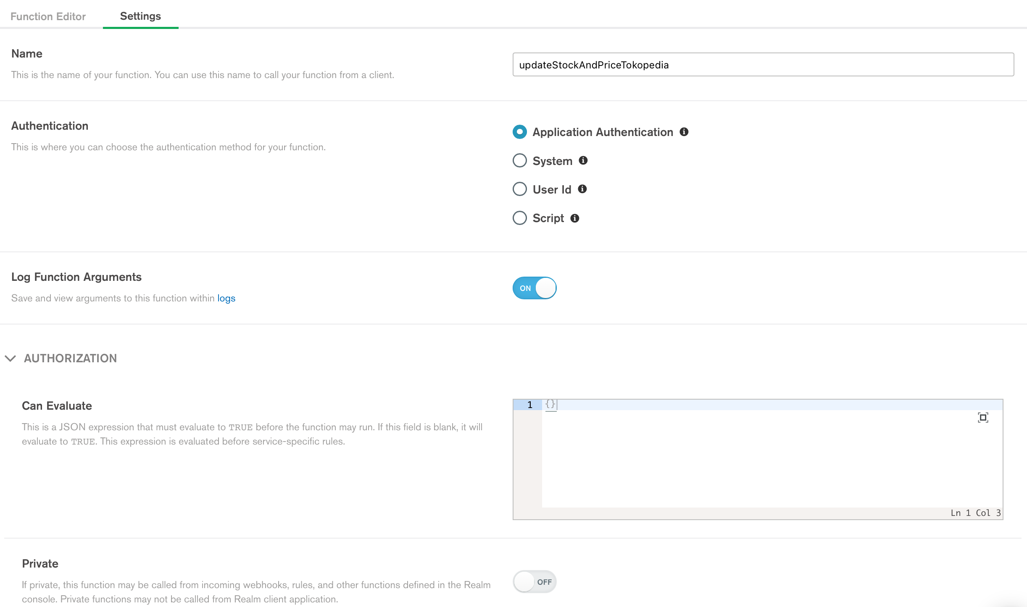
Task: Click the AUTHORIZATION section header
Action: [x=70, y=358]
